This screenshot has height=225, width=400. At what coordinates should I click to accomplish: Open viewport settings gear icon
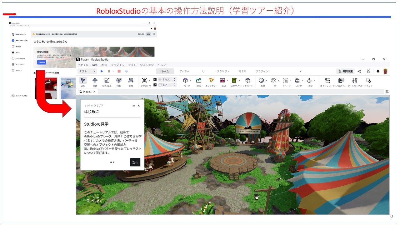[387, 92]
